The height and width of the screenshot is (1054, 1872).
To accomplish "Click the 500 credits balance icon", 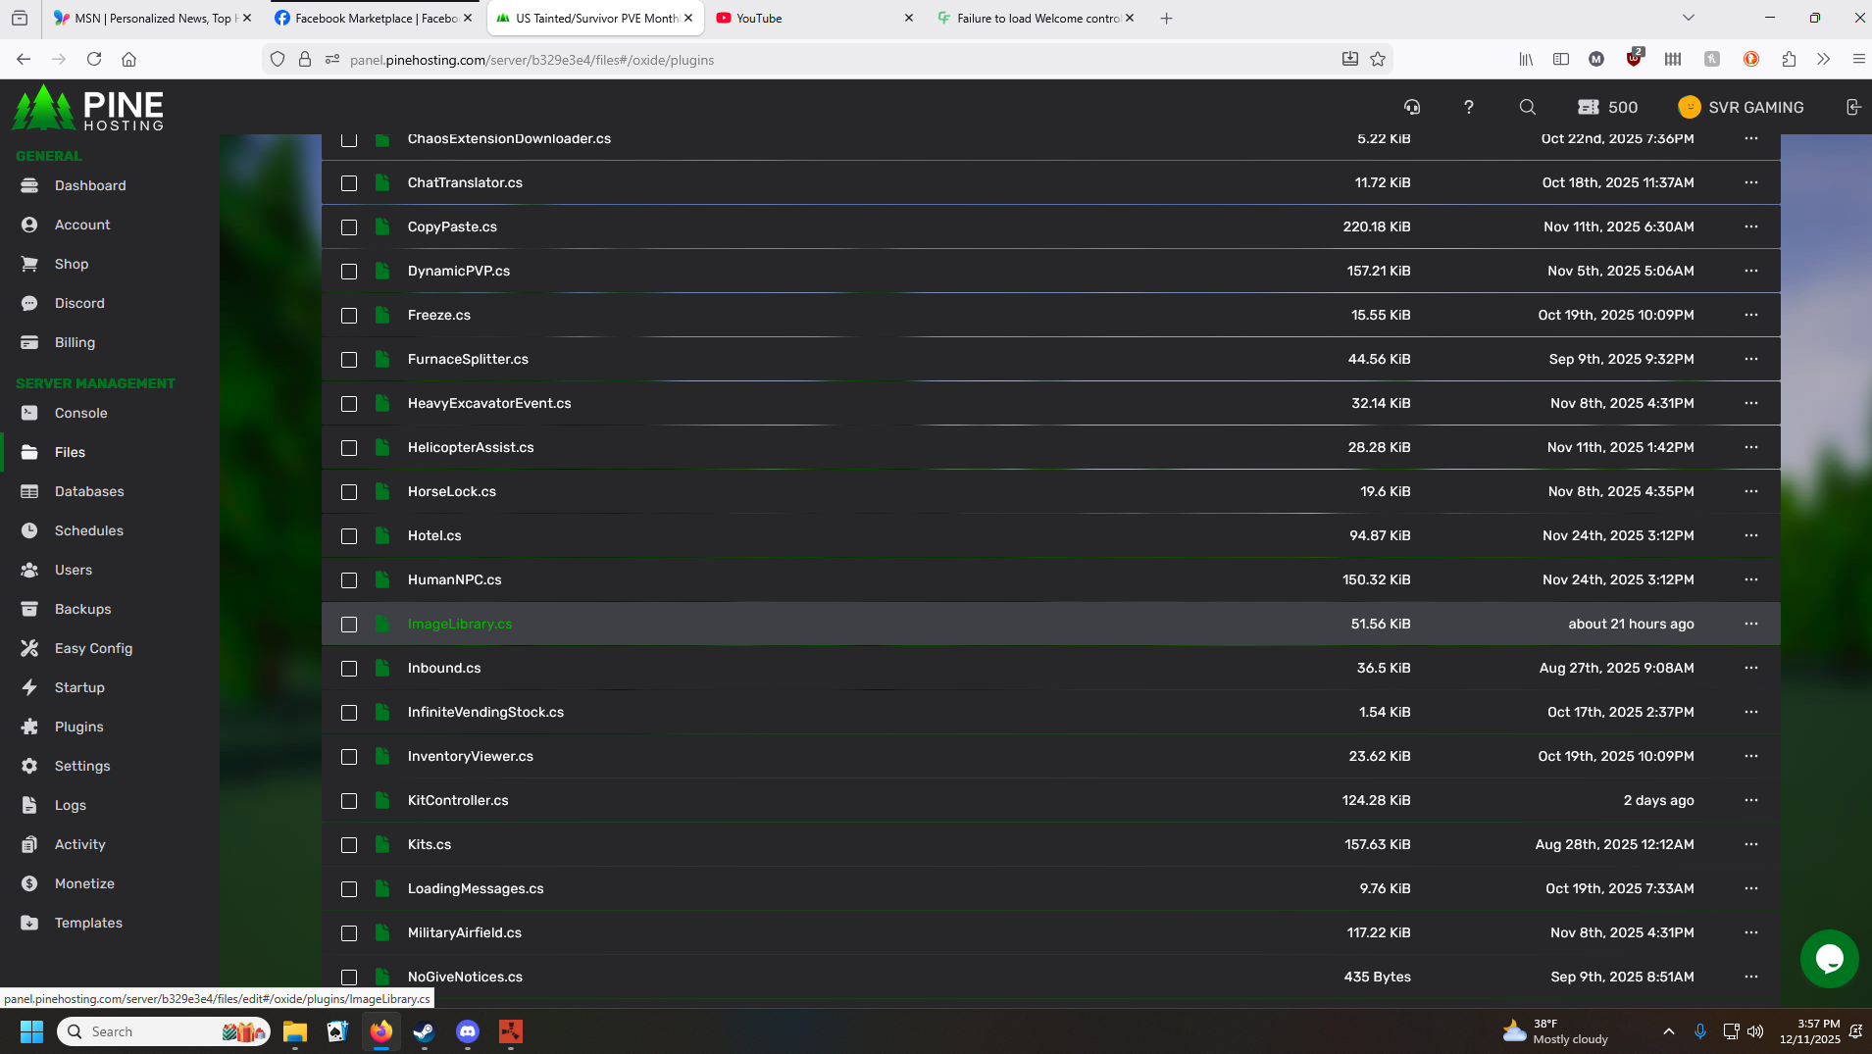I will tap(1589, 107).
